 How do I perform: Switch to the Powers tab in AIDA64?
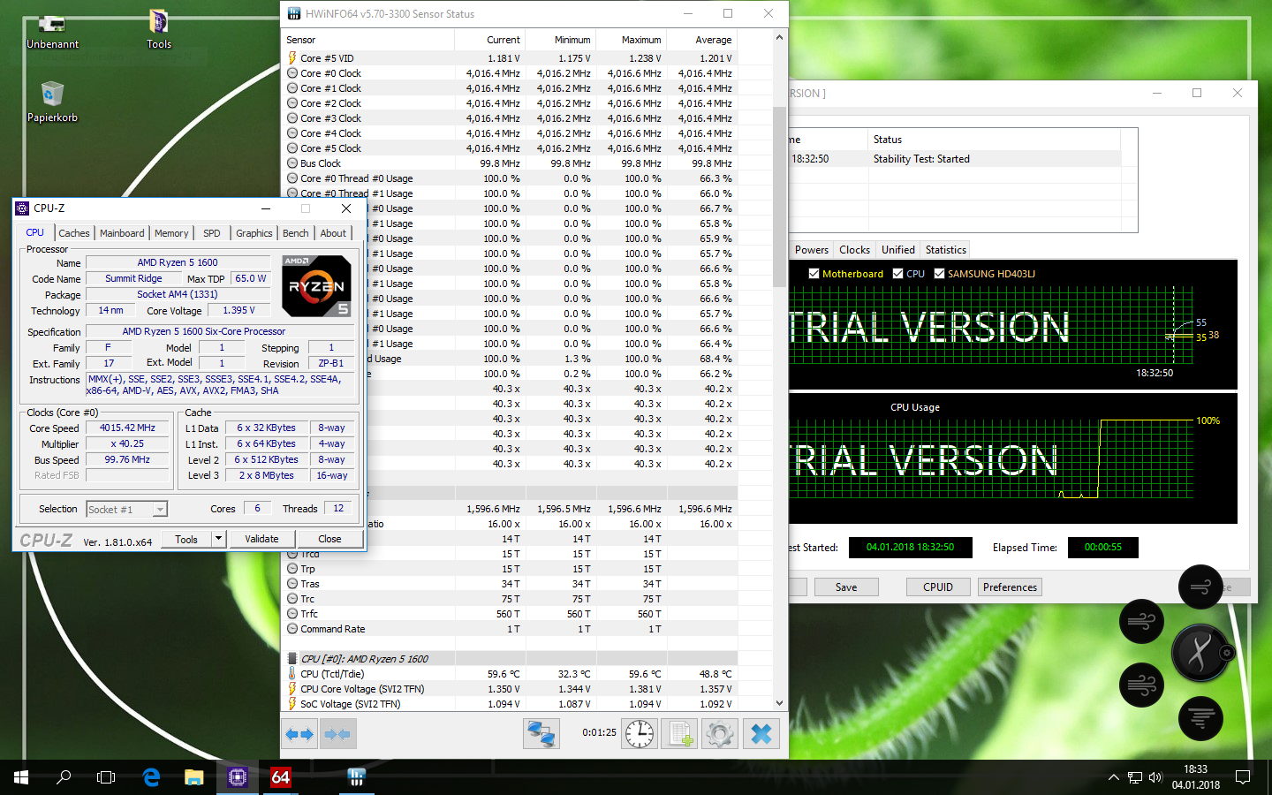click(811, 250)
